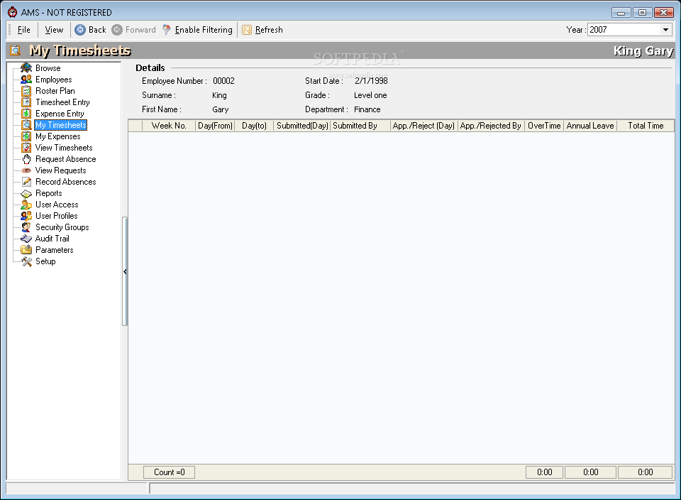Open Setup tree item
681x500 pixels.
click(45, 261)
